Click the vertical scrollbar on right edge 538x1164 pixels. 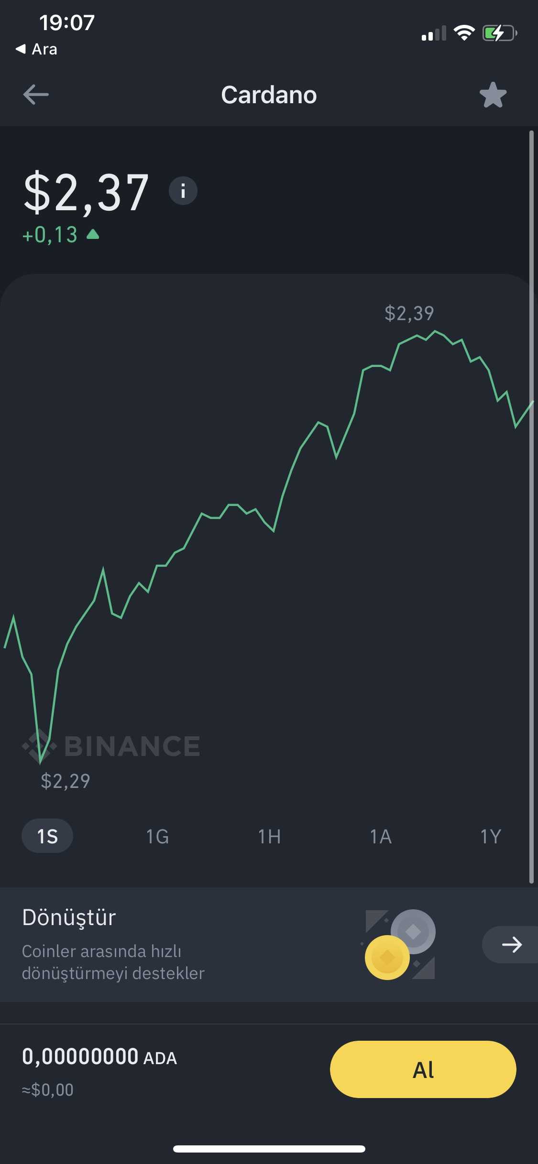pyautogui.click(x=531, y=507)
